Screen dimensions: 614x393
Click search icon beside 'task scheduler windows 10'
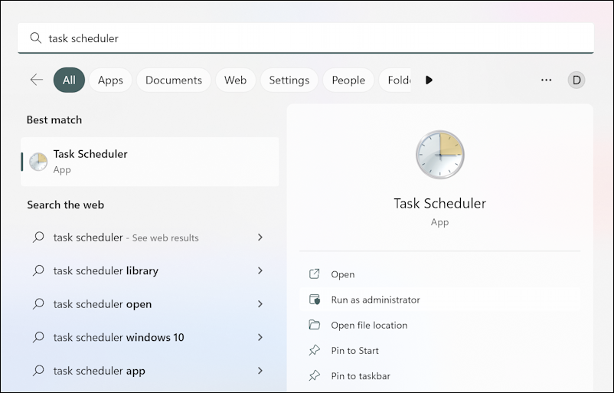(38, 337)
